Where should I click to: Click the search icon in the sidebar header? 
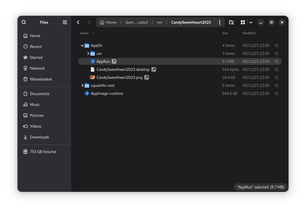click(24, 22)
